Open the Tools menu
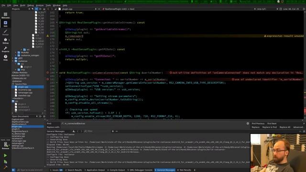 48,5
